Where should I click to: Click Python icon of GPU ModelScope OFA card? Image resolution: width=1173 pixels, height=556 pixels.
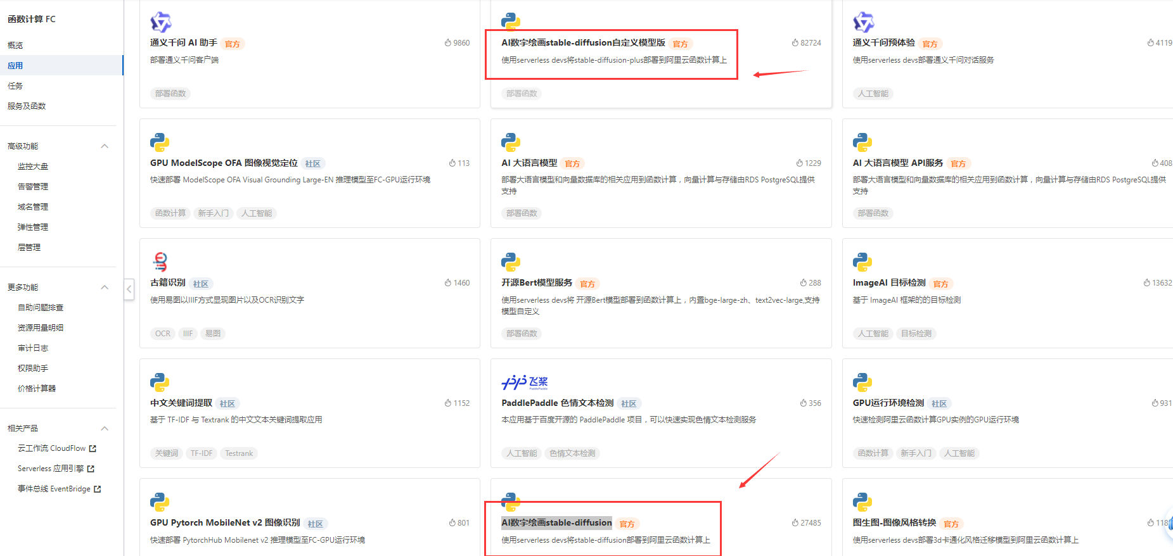point(160,142)
